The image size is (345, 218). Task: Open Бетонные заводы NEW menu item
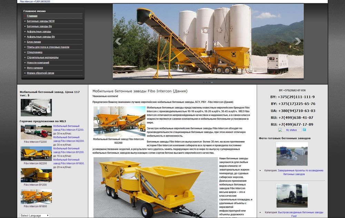41,21
